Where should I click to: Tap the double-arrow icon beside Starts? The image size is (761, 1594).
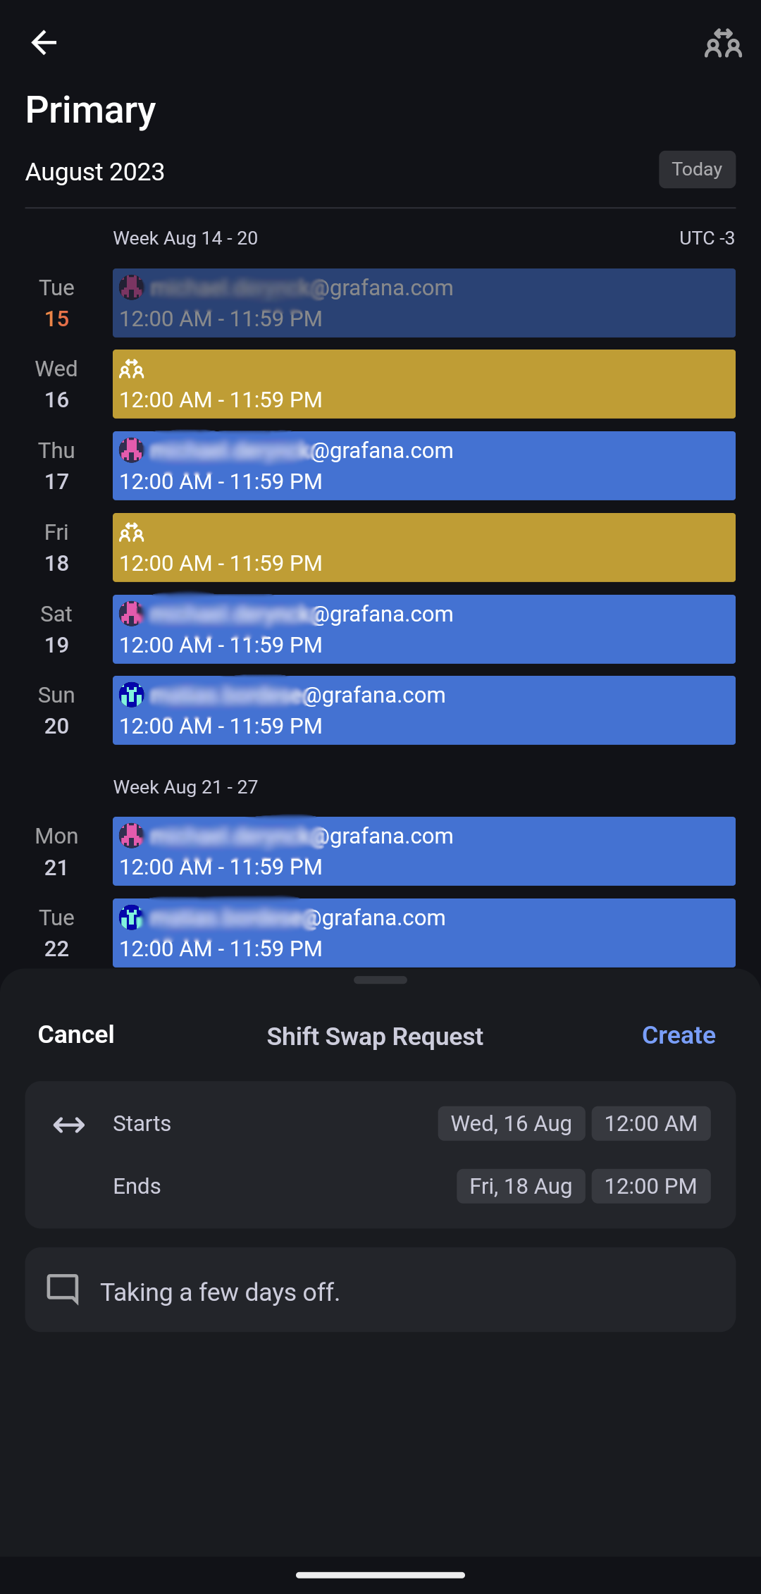69,1125
